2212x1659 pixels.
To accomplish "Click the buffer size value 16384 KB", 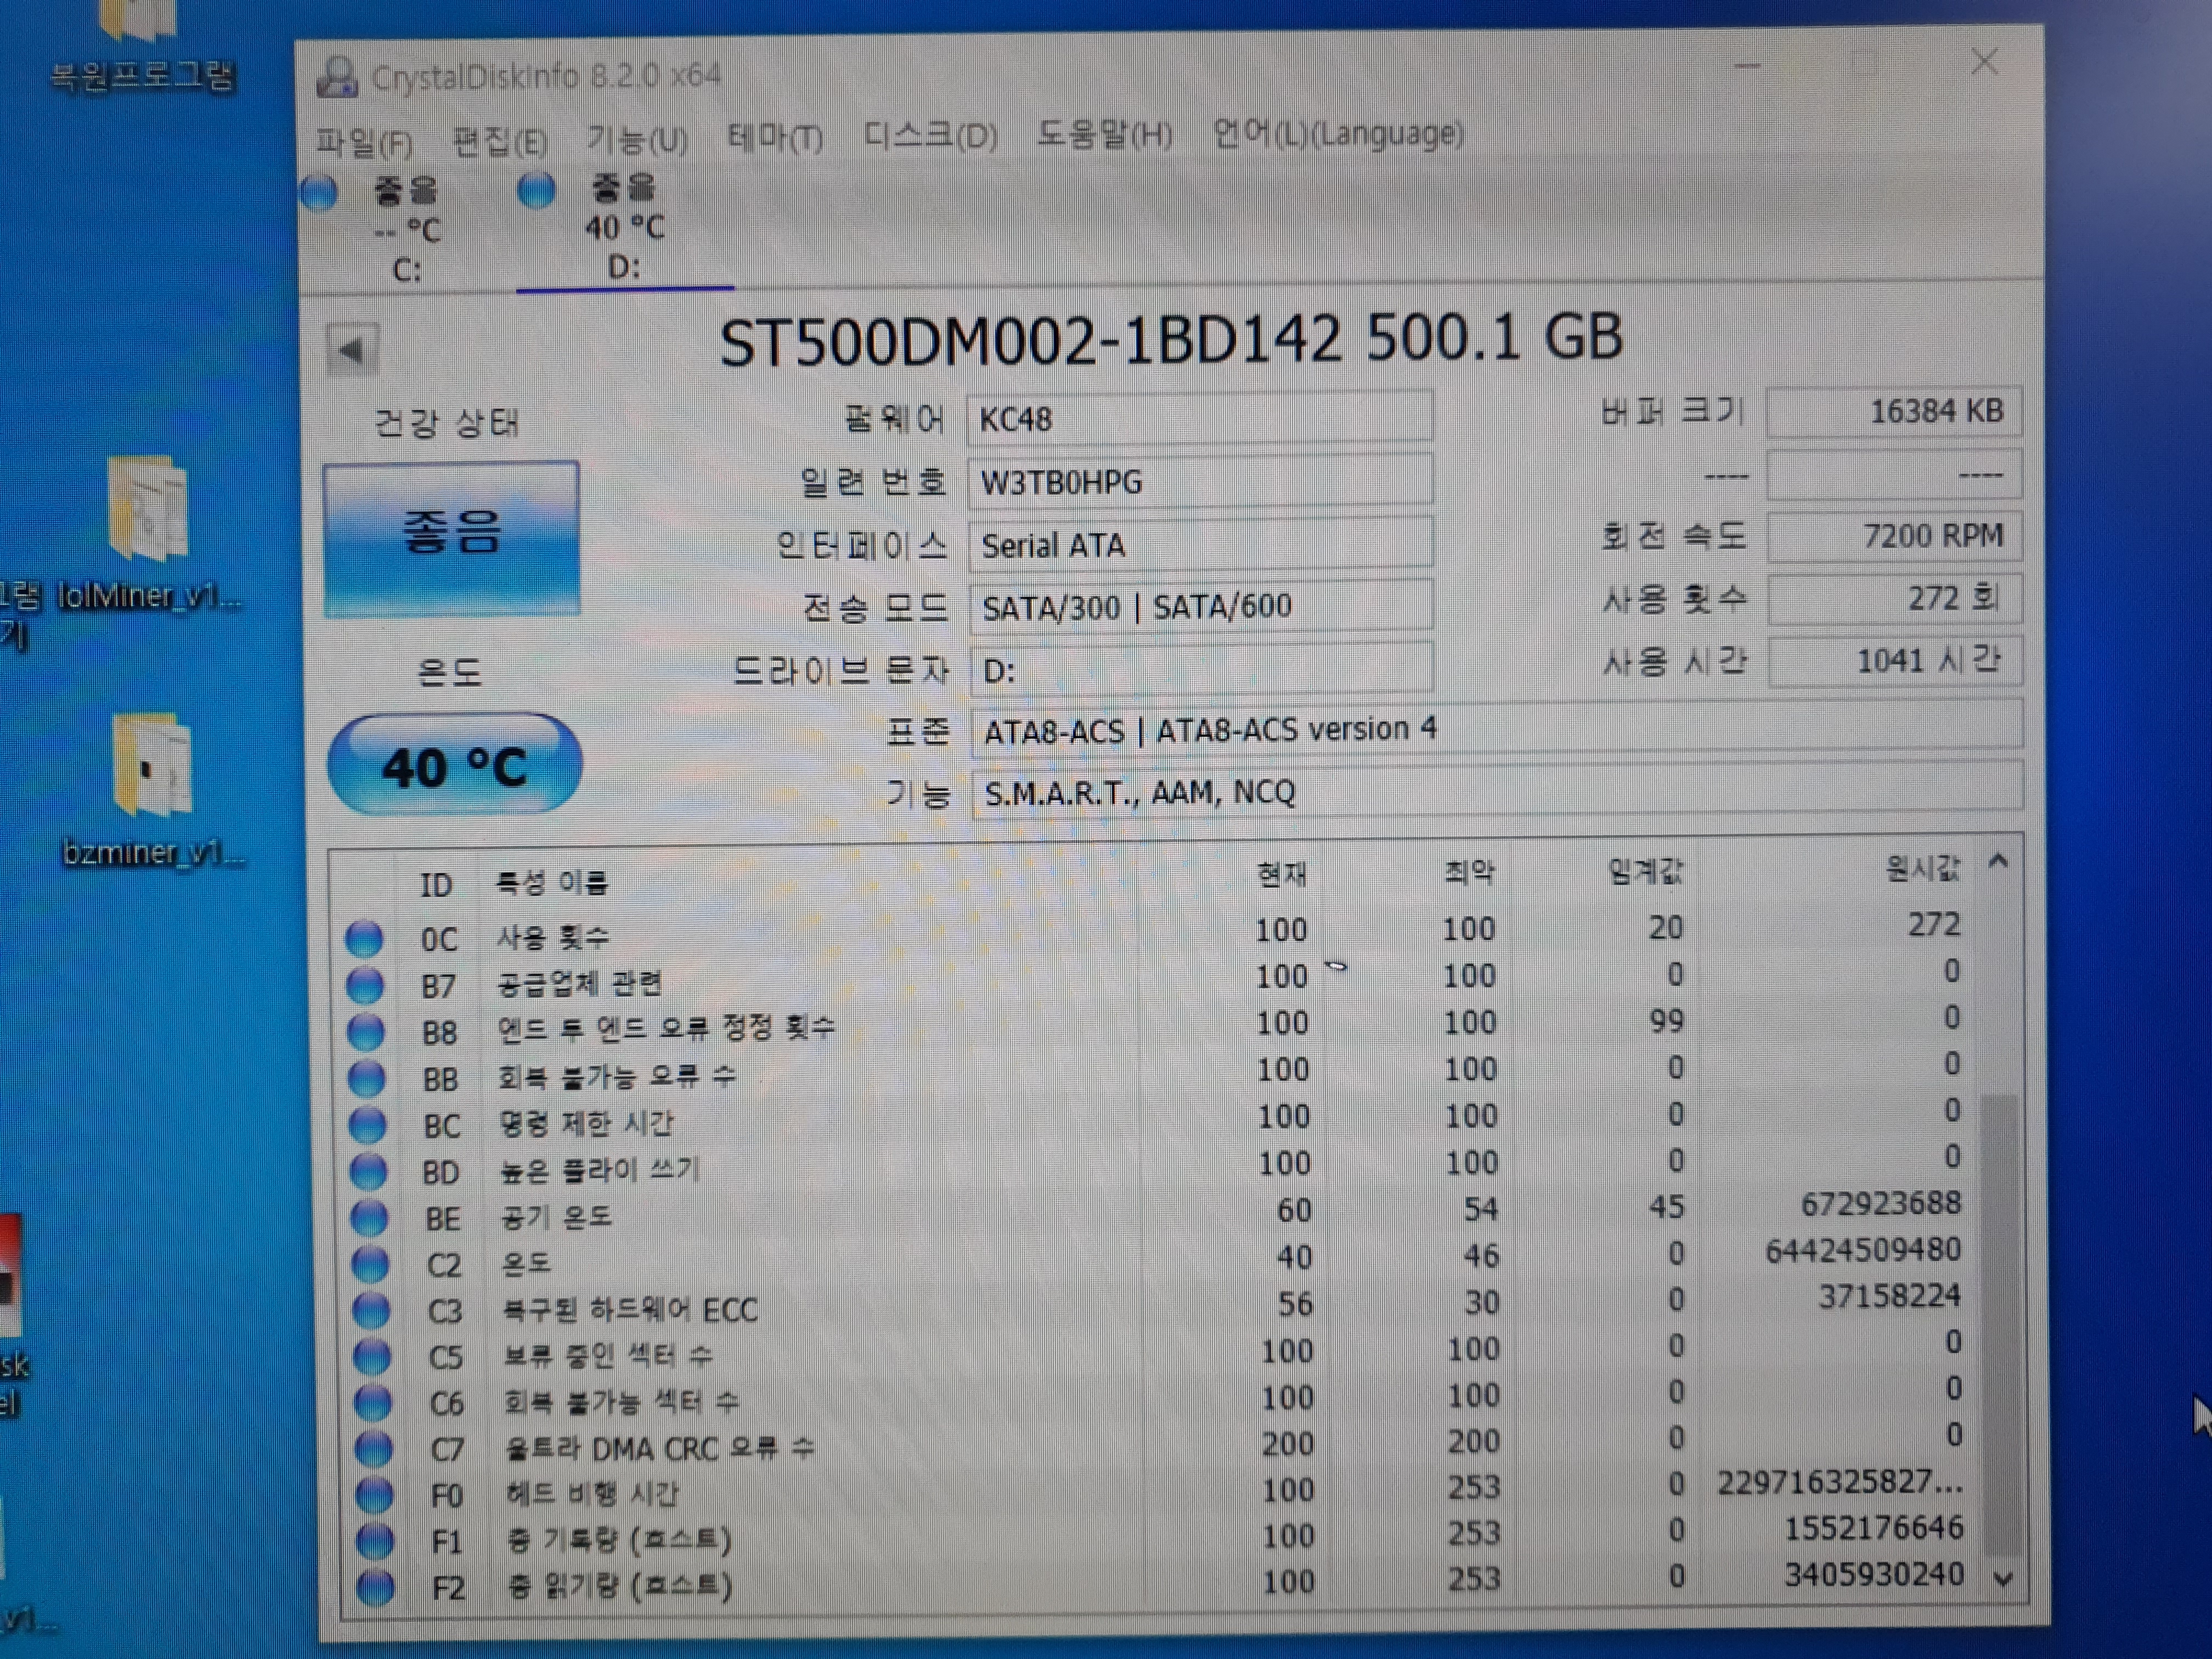I will 1894,412.
